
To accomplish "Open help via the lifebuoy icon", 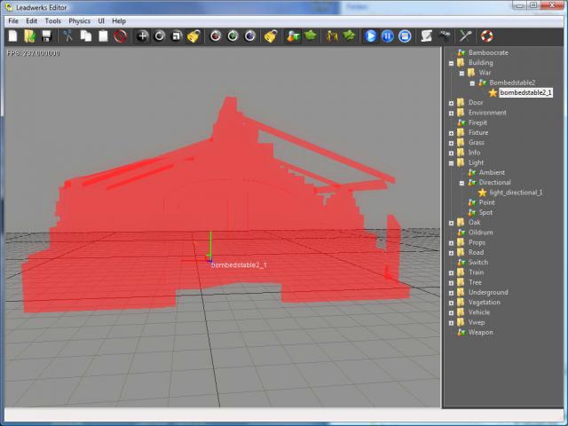I will click(x=487, y=36).
